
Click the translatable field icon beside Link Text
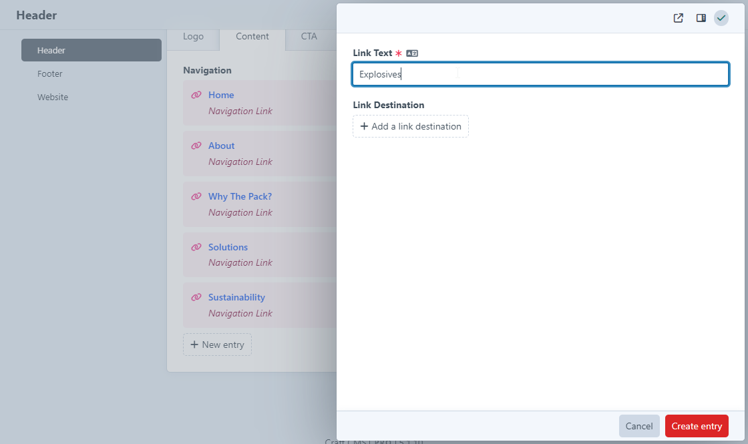[x=412, y=53]
